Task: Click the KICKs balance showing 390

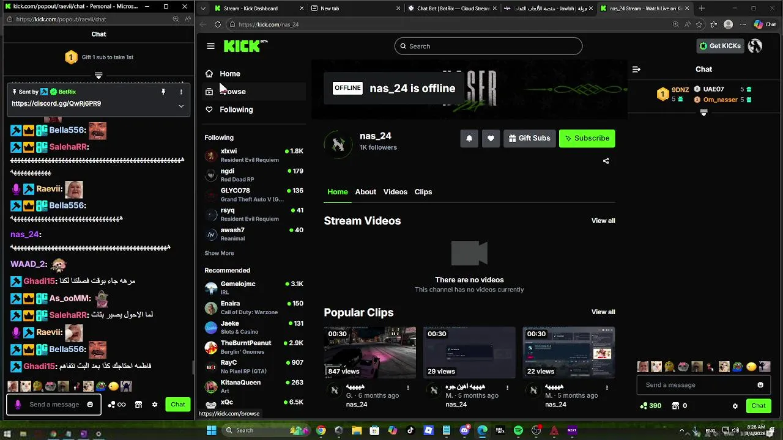Action: point(650,406)
